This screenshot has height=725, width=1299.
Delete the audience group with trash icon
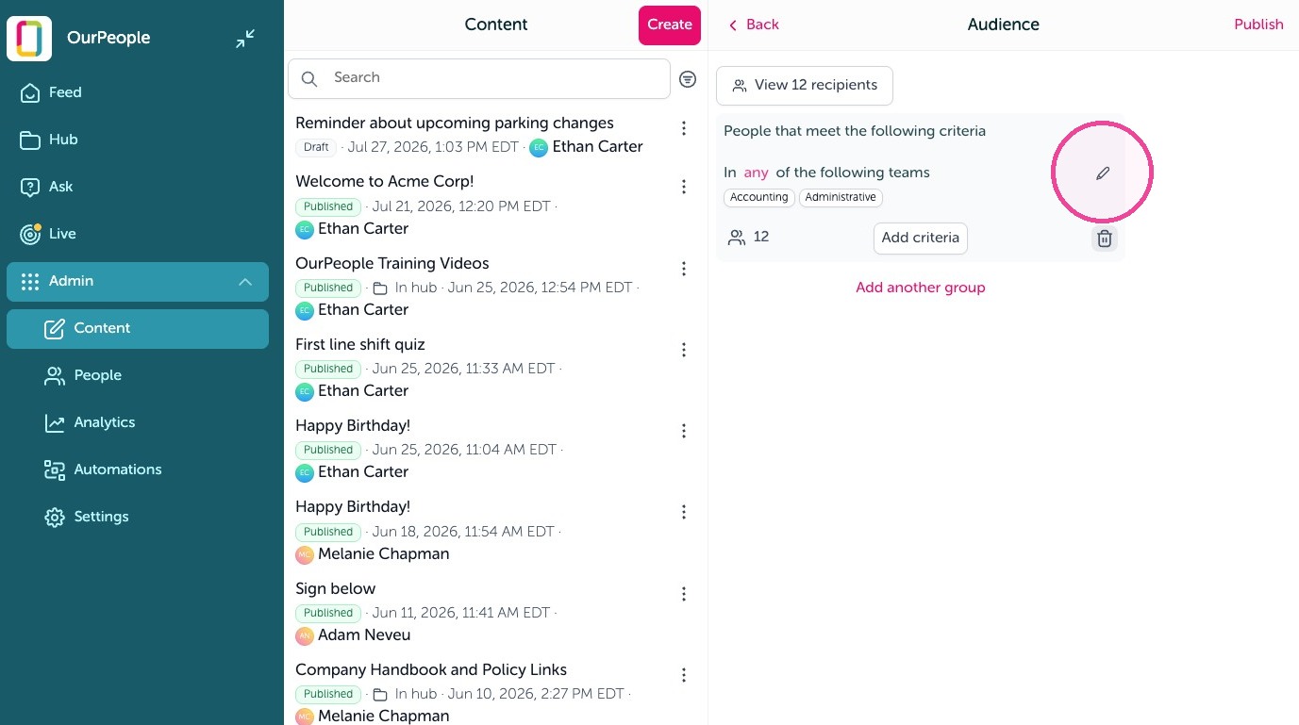1104,239
